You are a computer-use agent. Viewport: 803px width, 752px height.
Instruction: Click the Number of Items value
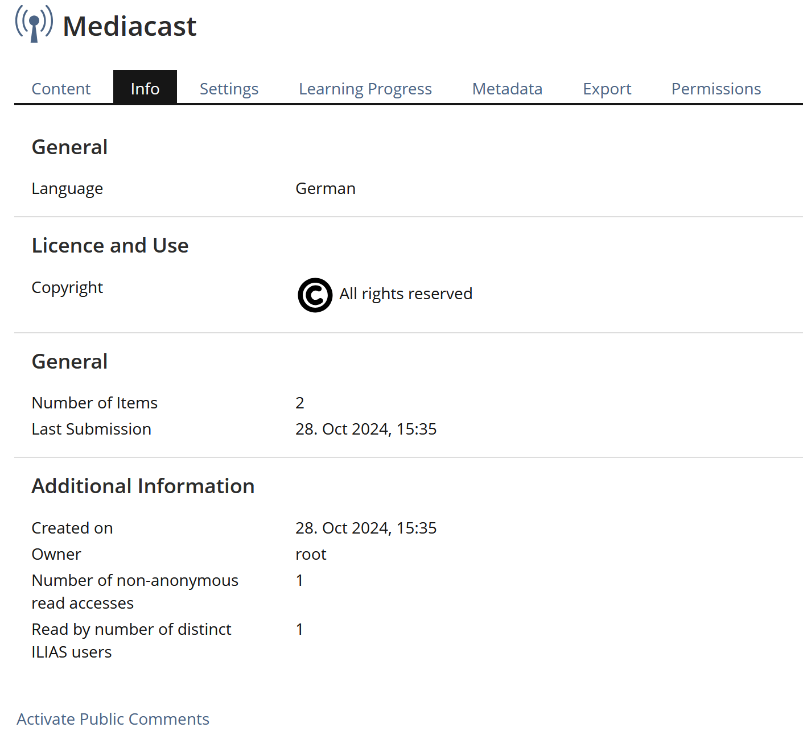[300, 403]
